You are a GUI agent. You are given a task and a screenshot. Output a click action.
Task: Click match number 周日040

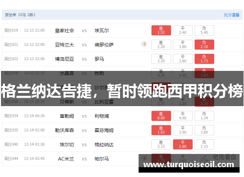(x=11, y=144)
